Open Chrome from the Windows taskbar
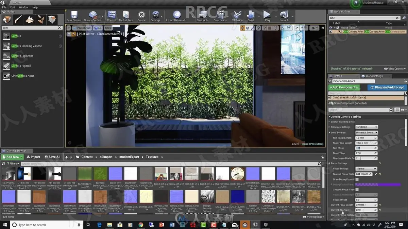Screen dimensions: 408x229 tap(141, 225)
